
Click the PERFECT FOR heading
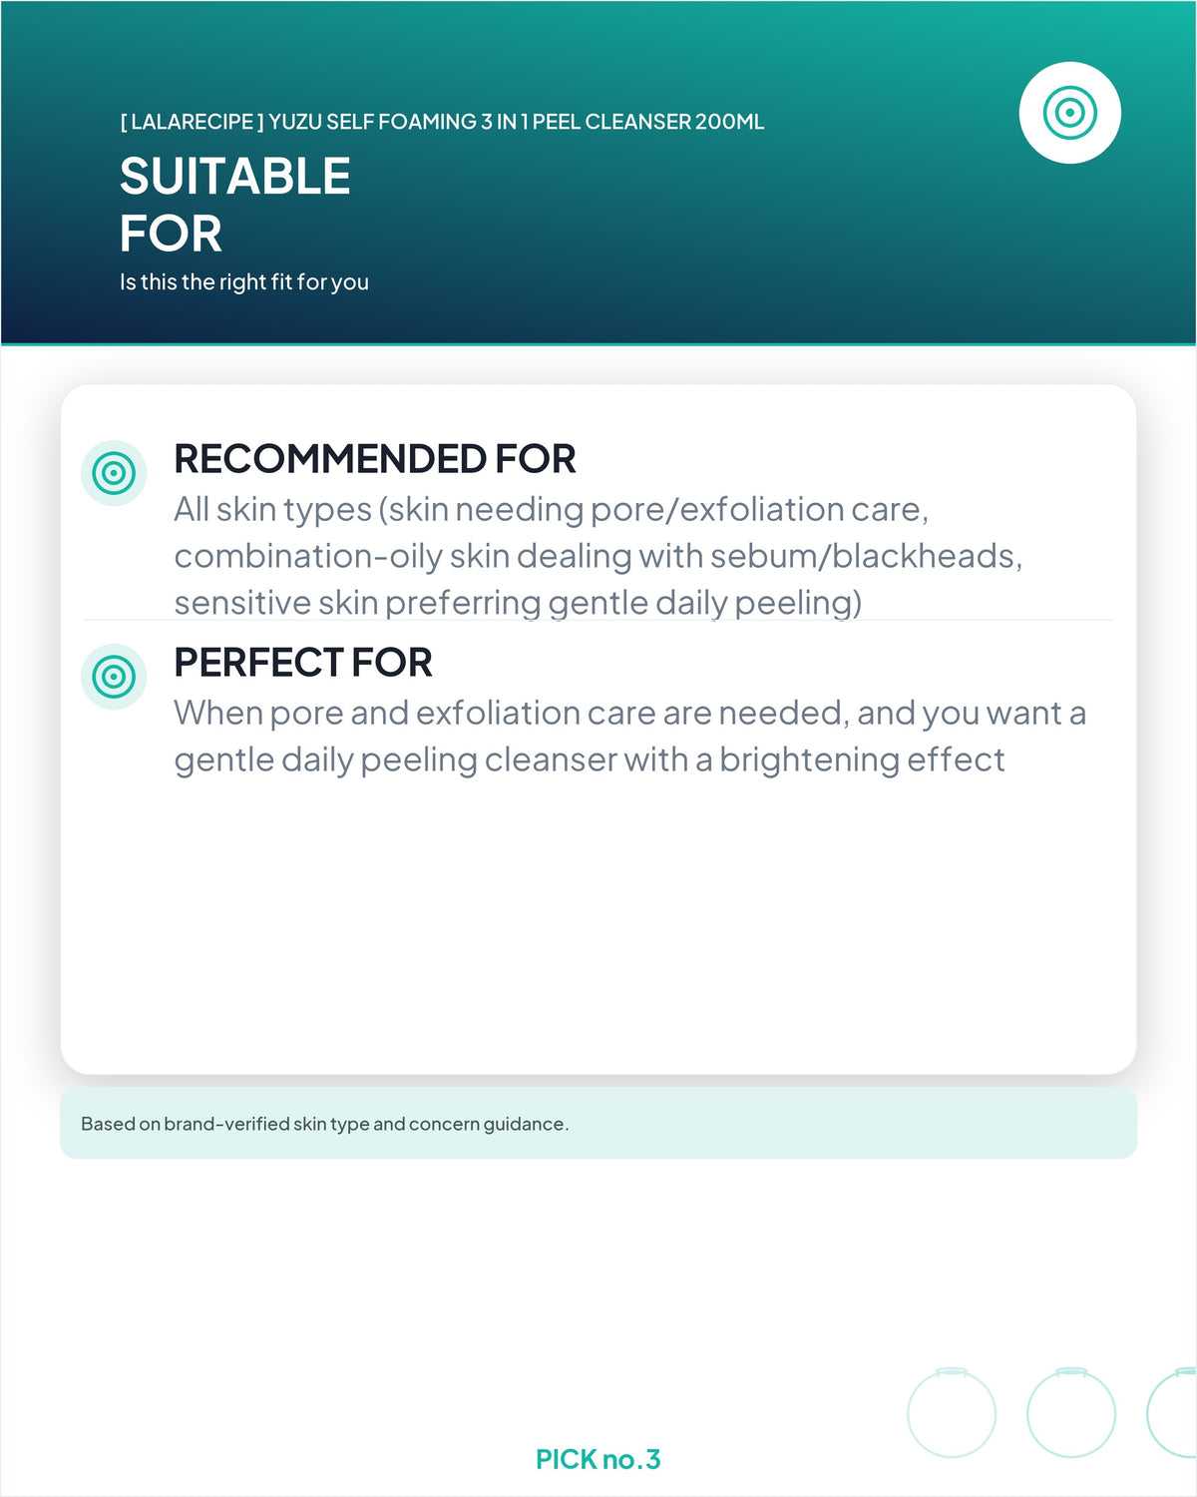303,663
